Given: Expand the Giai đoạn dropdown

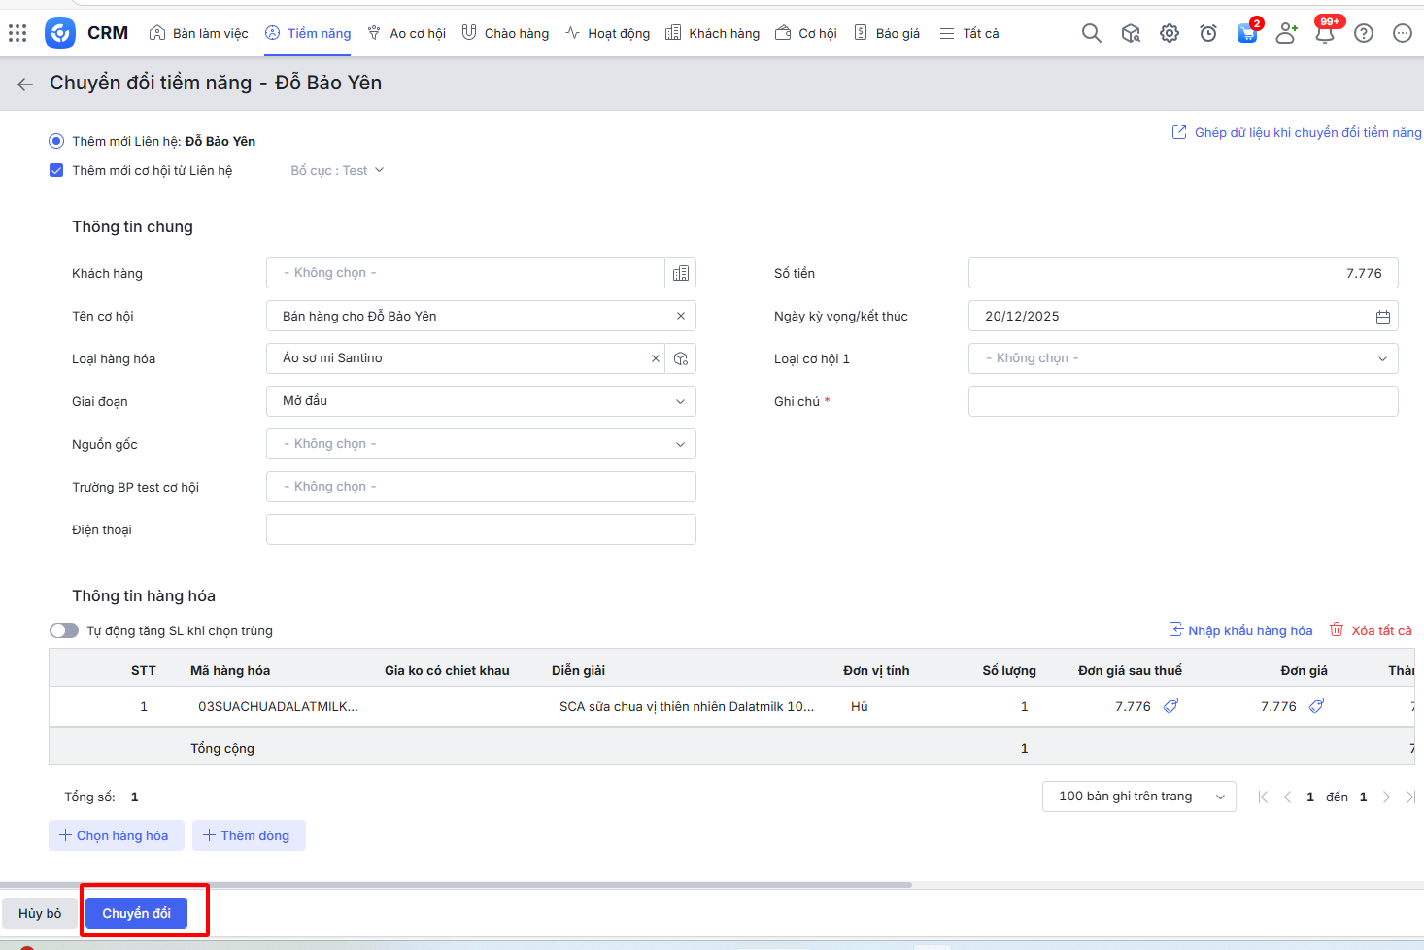Looking at the screenshot, I should coord(481,401).
